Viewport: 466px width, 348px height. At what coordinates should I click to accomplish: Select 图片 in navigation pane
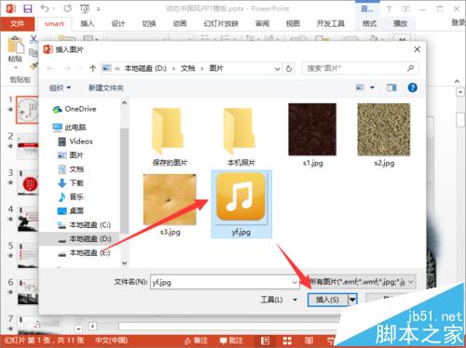(x=71, y=155)
